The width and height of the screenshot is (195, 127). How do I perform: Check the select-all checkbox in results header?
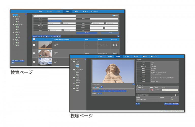34,40
